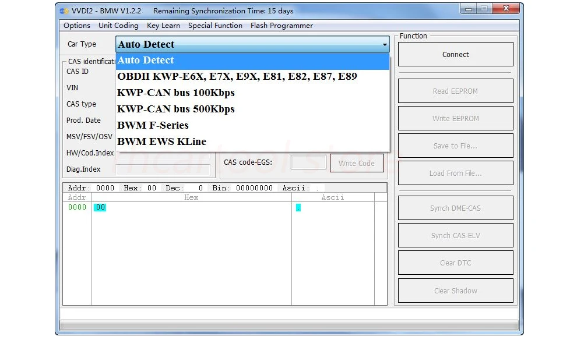Click address 0000 in hex editor row
The height and width of the screenshot is (340, 577).
click(77, 207)
